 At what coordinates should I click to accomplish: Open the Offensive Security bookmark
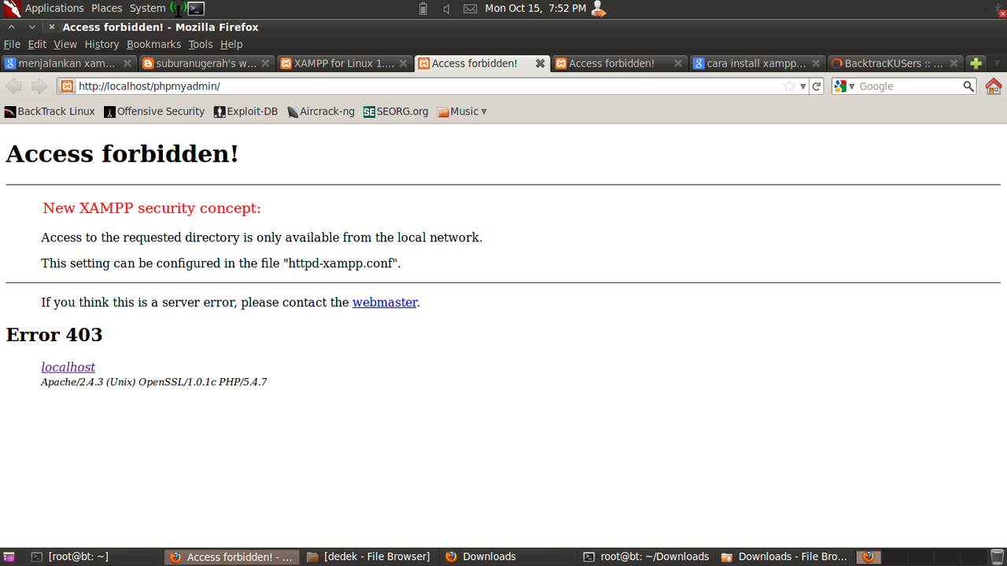pos(154,112)
